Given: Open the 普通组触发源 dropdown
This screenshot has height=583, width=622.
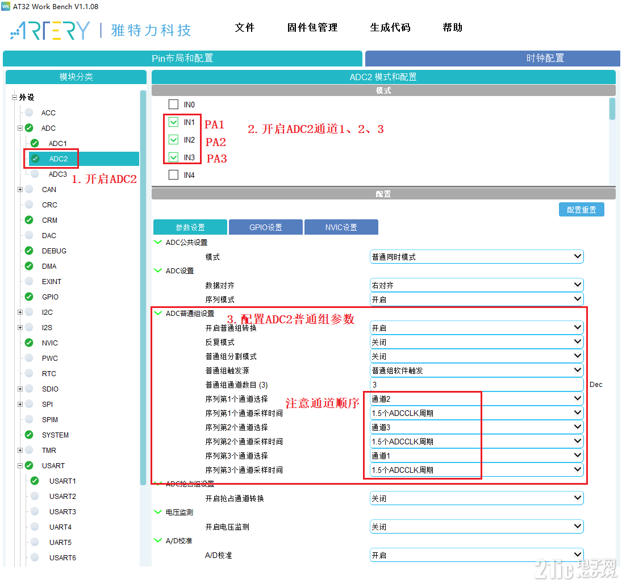Looking at the screenshot, I should 477,370.
